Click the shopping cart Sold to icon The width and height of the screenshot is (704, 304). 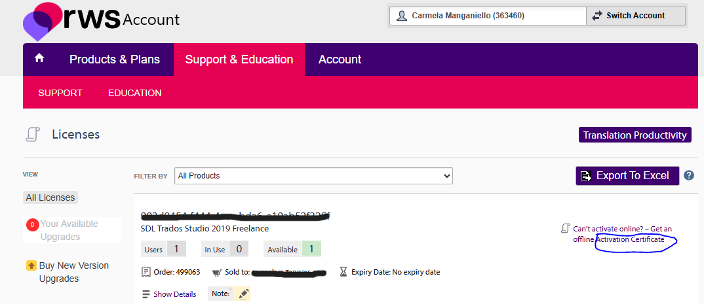point(216,272)
